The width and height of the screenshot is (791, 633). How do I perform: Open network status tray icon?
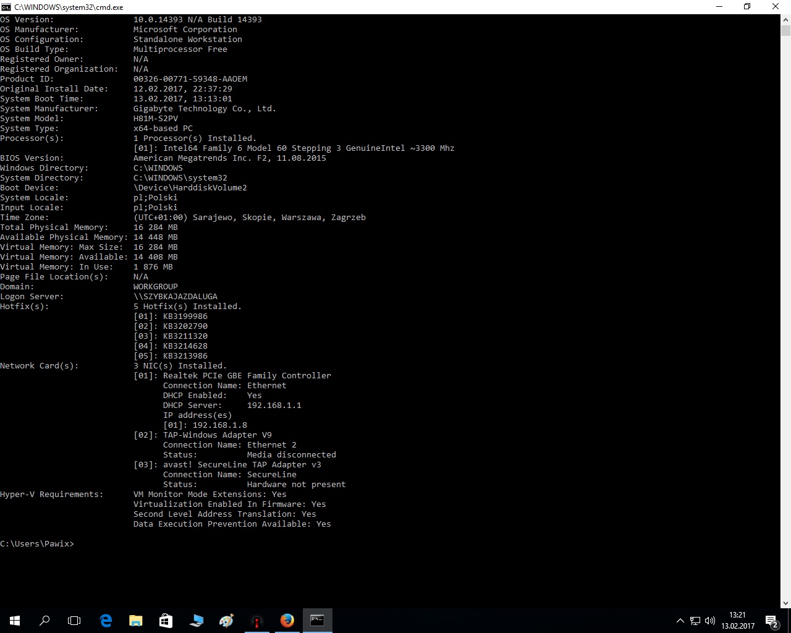695,621
